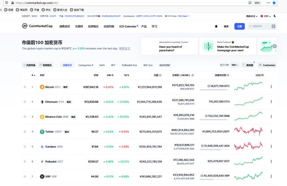Click the Tether coin icon
Screen dimensions: 287x186
click(x=42, y=131)
